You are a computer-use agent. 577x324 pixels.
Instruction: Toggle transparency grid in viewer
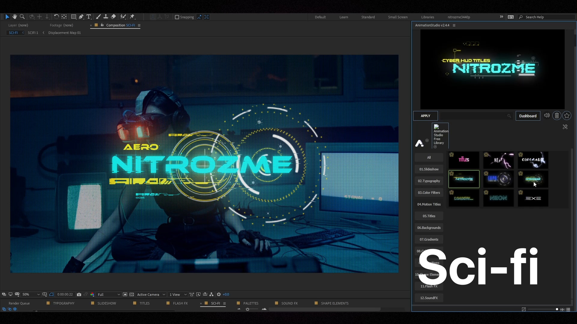pyautogui.click(x=131, y=294)
